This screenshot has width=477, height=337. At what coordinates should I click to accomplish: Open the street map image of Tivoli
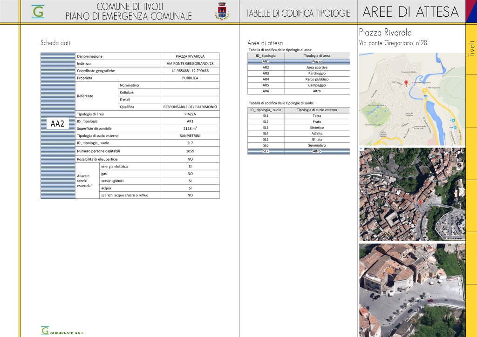[x=412, y=99]
